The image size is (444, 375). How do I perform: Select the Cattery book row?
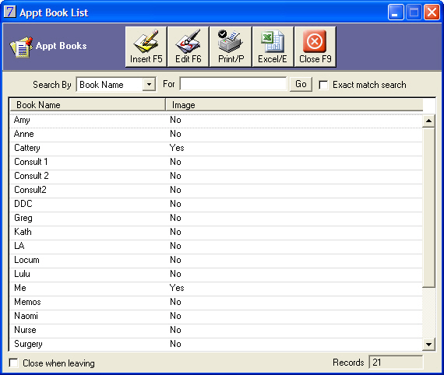tap(216, 148)
